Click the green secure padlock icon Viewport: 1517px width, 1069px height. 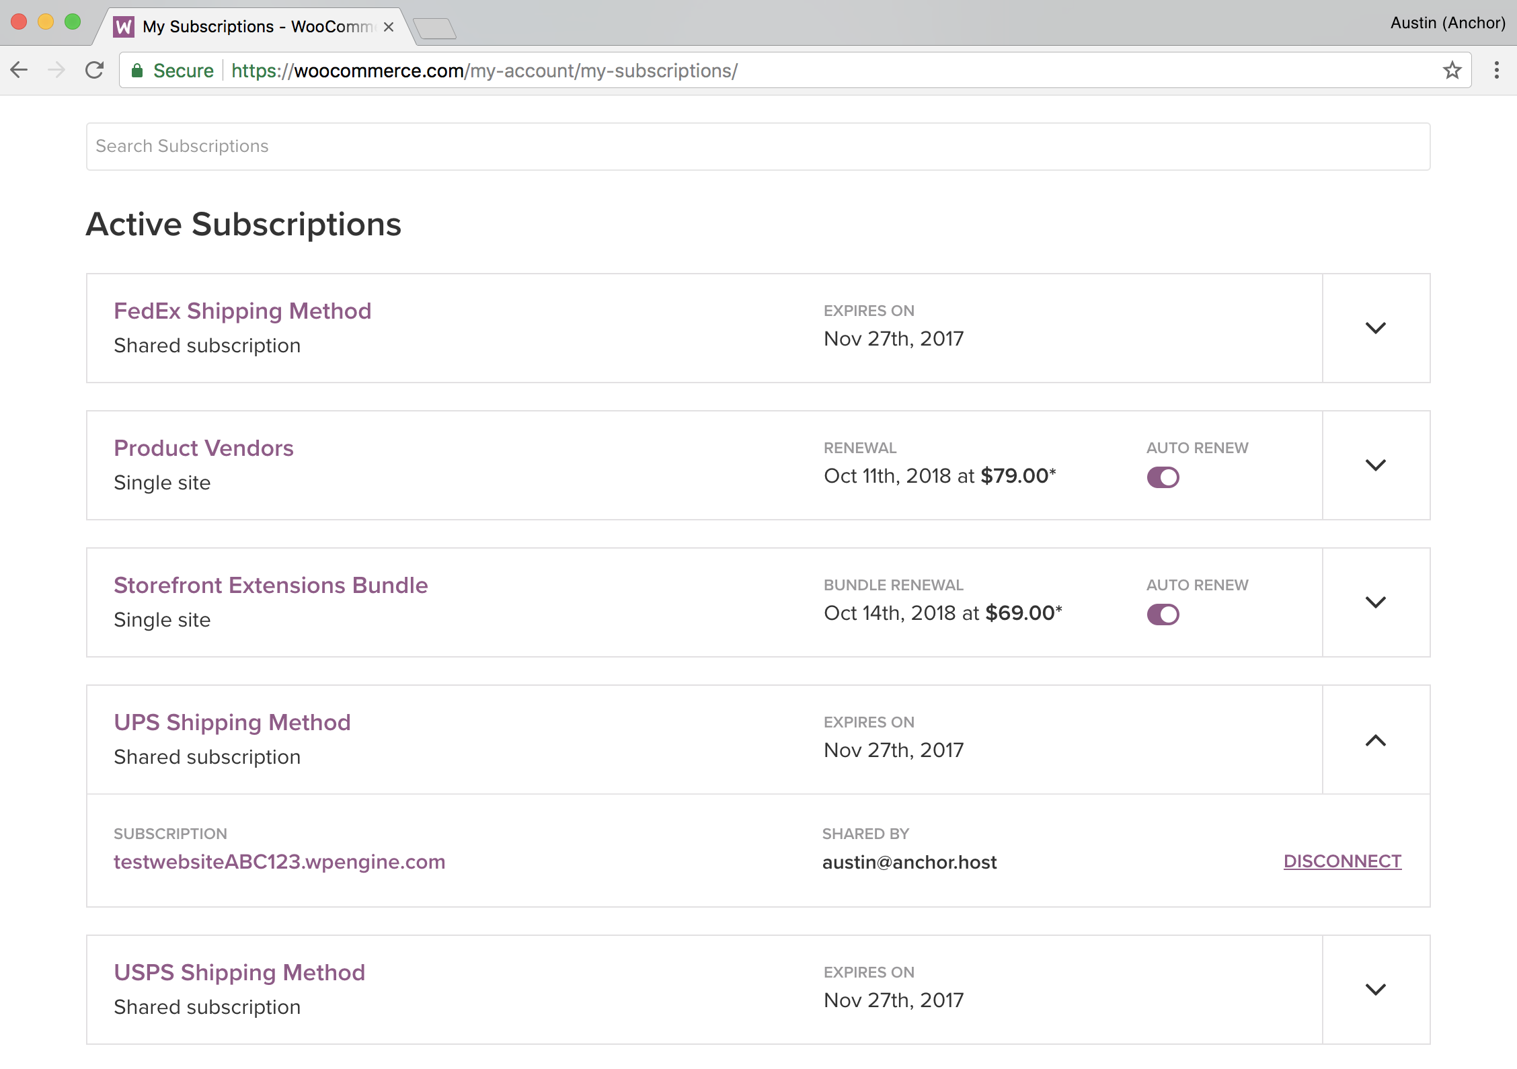coord(137,70)
